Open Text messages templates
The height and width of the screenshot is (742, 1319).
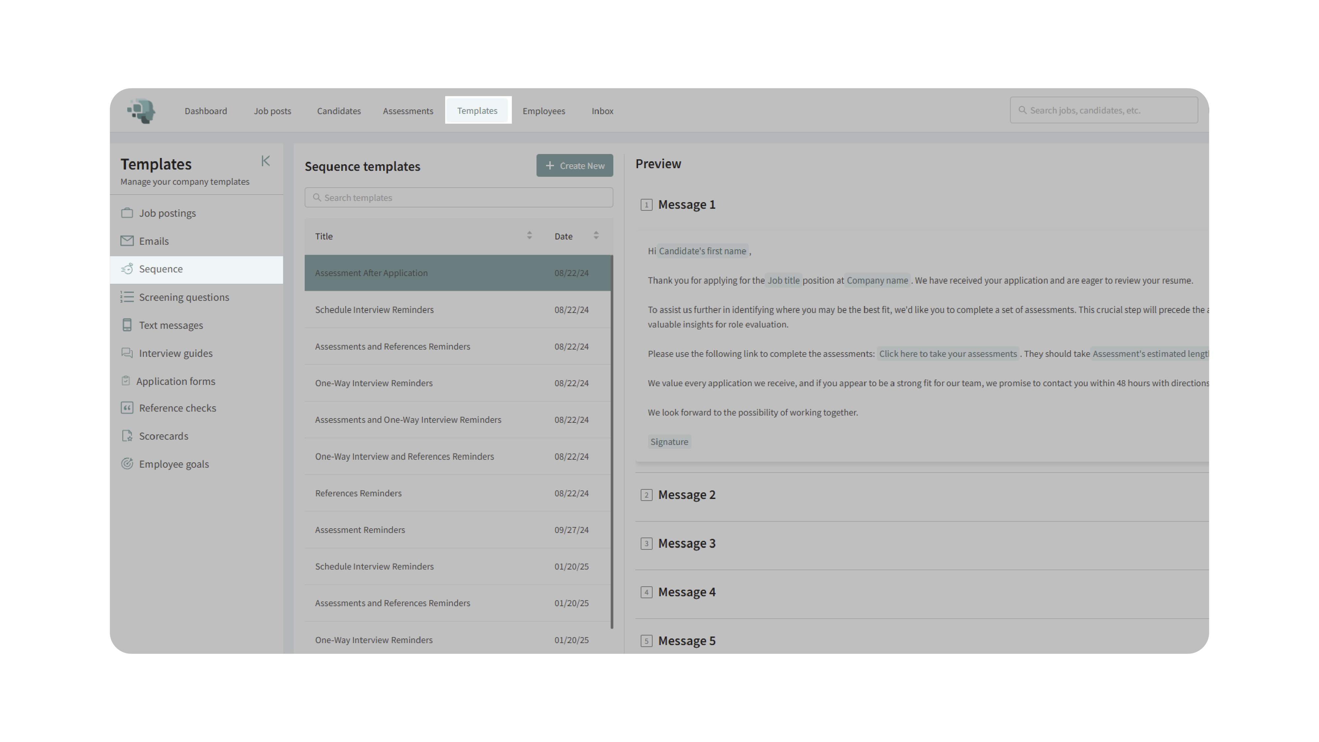pos(170,326)
